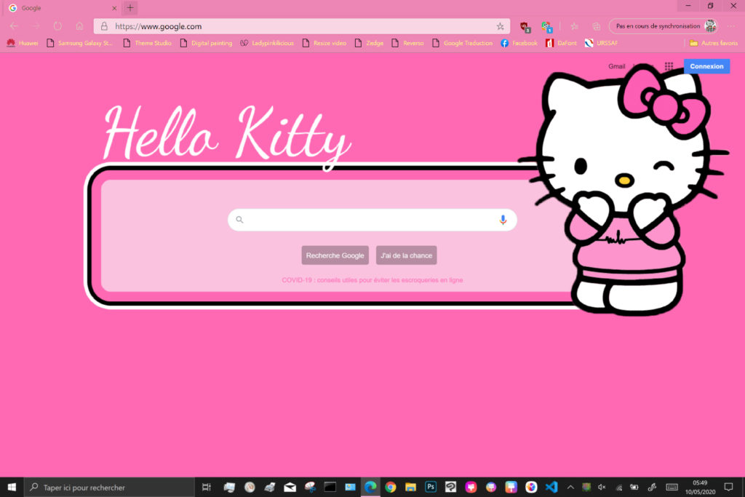Open the touch keyboard tray icon
745x497 pixels.
[x=672, y=487]
